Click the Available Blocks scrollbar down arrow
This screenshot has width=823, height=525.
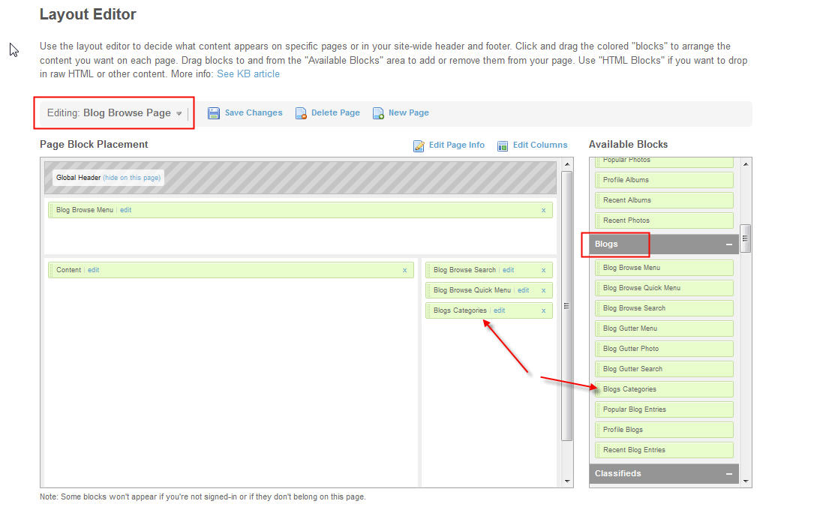(x=745, y=481)
